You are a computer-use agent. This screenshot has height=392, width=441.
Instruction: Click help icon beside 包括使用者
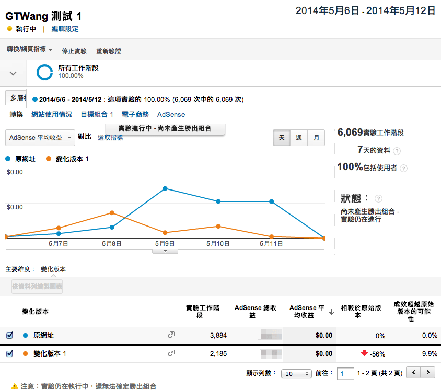click(403, 168)
